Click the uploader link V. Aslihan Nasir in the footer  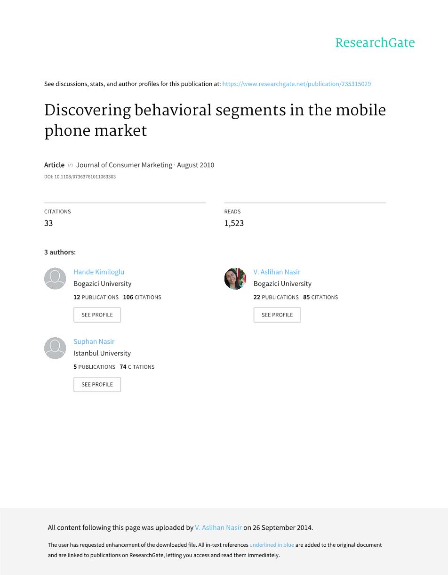click(x=218, y=527)
